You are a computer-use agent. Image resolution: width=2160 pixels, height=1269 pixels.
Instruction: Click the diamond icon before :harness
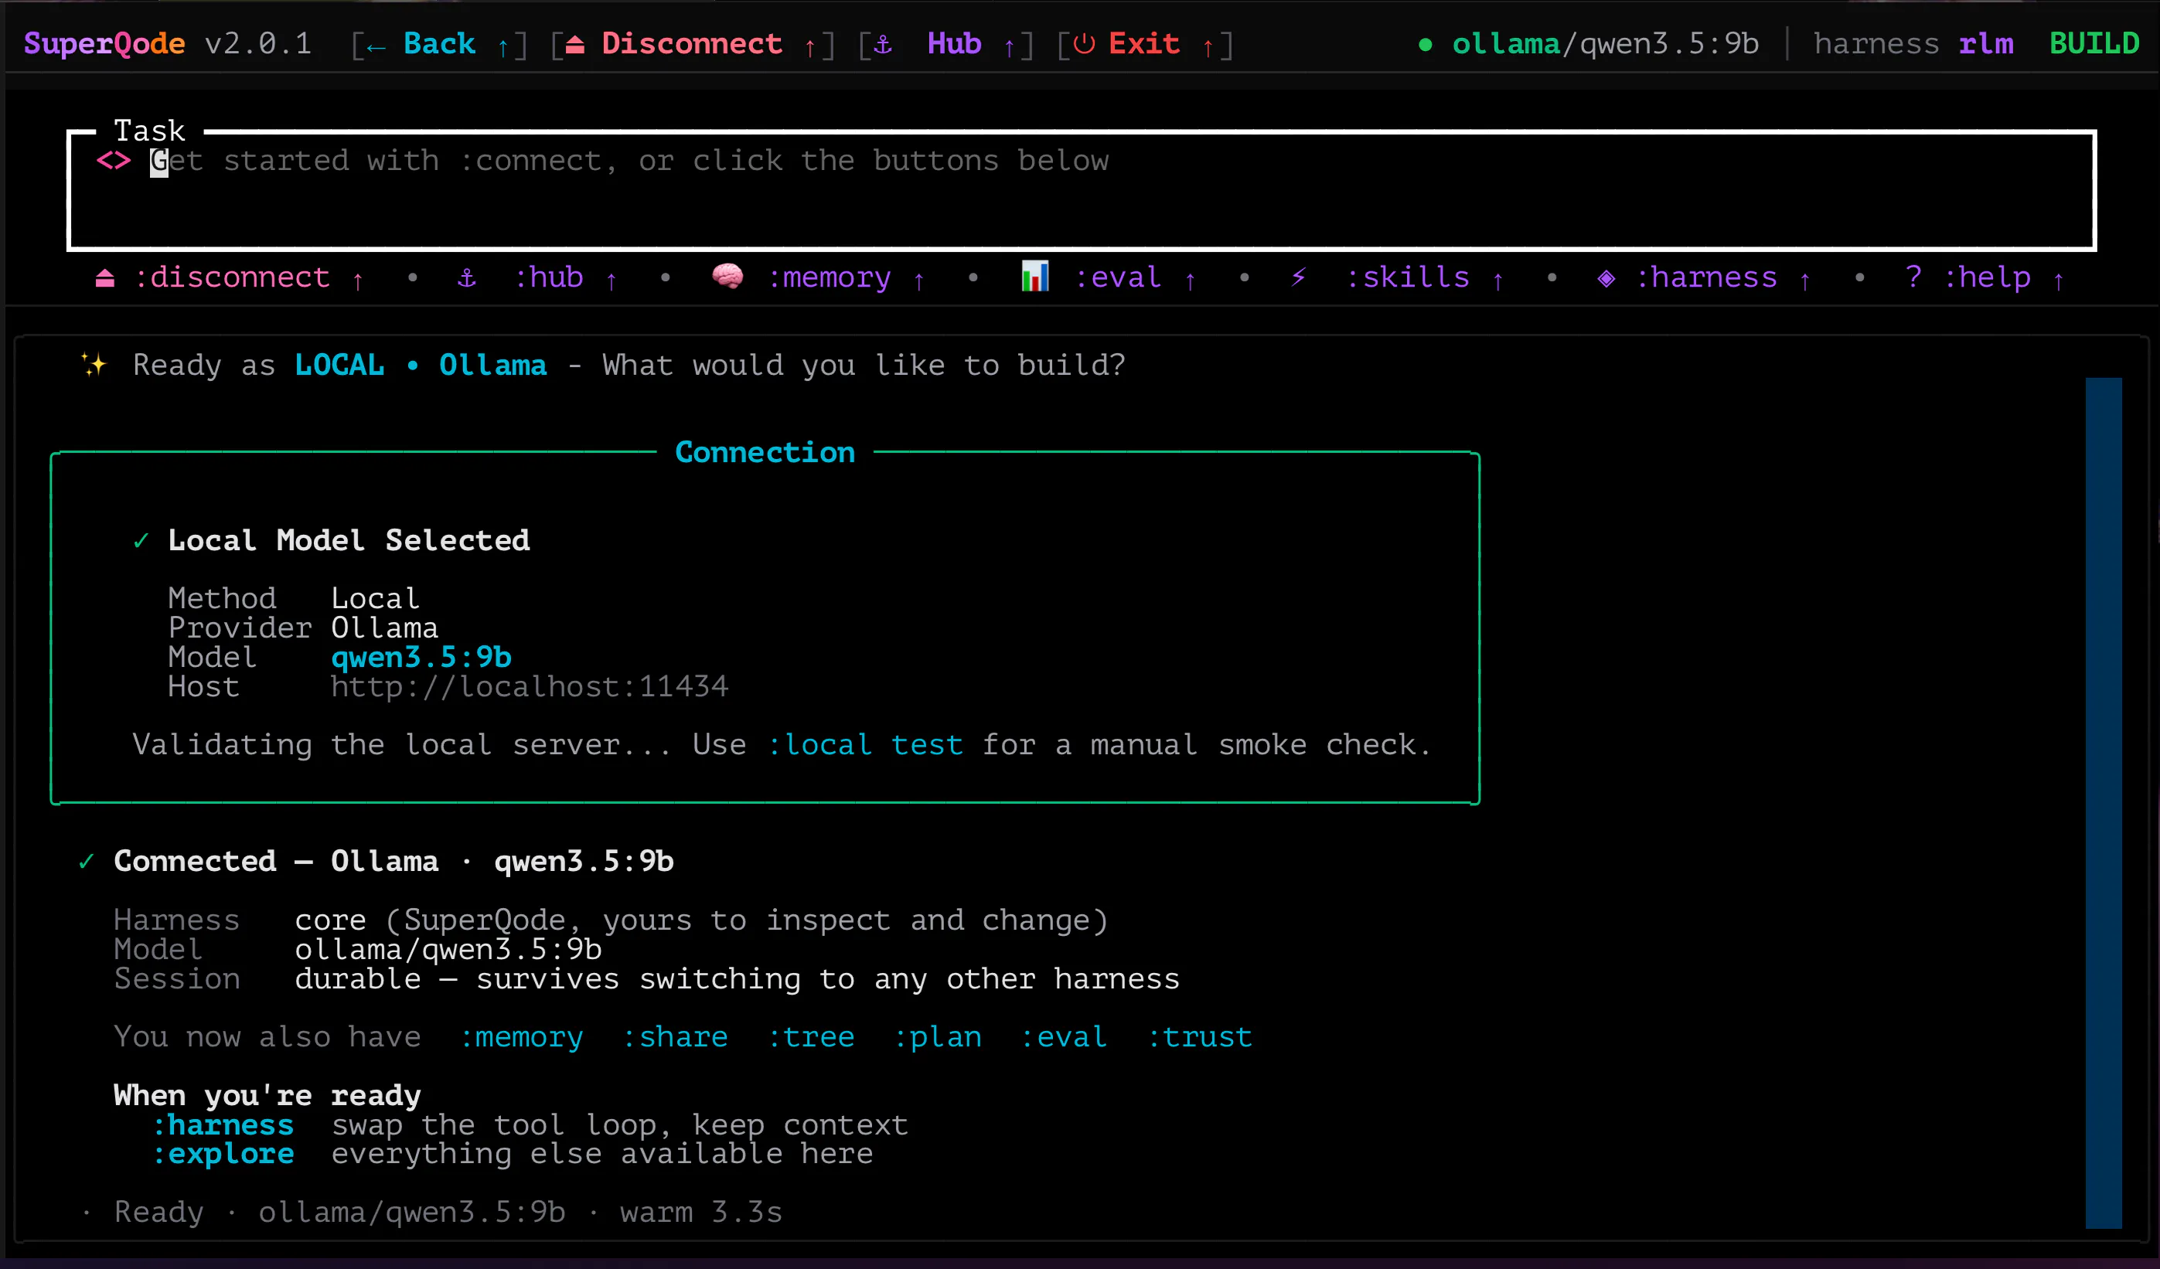pos(1606,277)
